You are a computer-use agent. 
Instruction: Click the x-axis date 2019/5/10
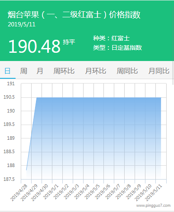(143, 193)
